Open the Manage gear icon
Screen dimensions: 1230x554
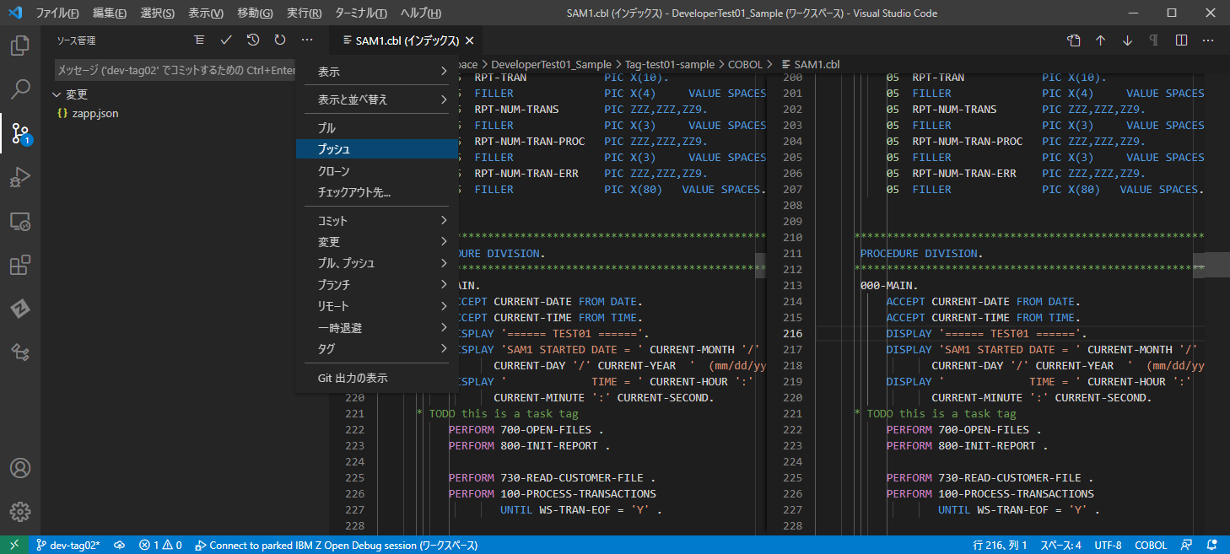[x=20, y=511]
